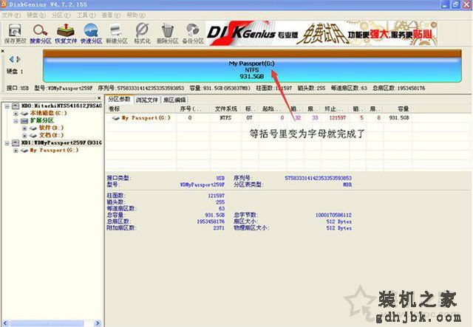The height and width of the screenshot is (327, 473).
Task: Start the 快速分区 quick partition tool
Action: [91, 33]
